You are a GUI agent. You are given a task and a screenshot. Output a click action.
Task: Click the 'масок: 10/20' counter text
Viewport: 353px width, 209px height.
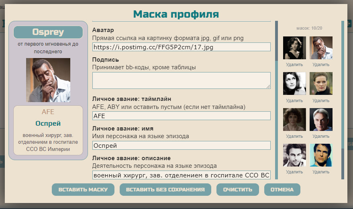(309, 28)
